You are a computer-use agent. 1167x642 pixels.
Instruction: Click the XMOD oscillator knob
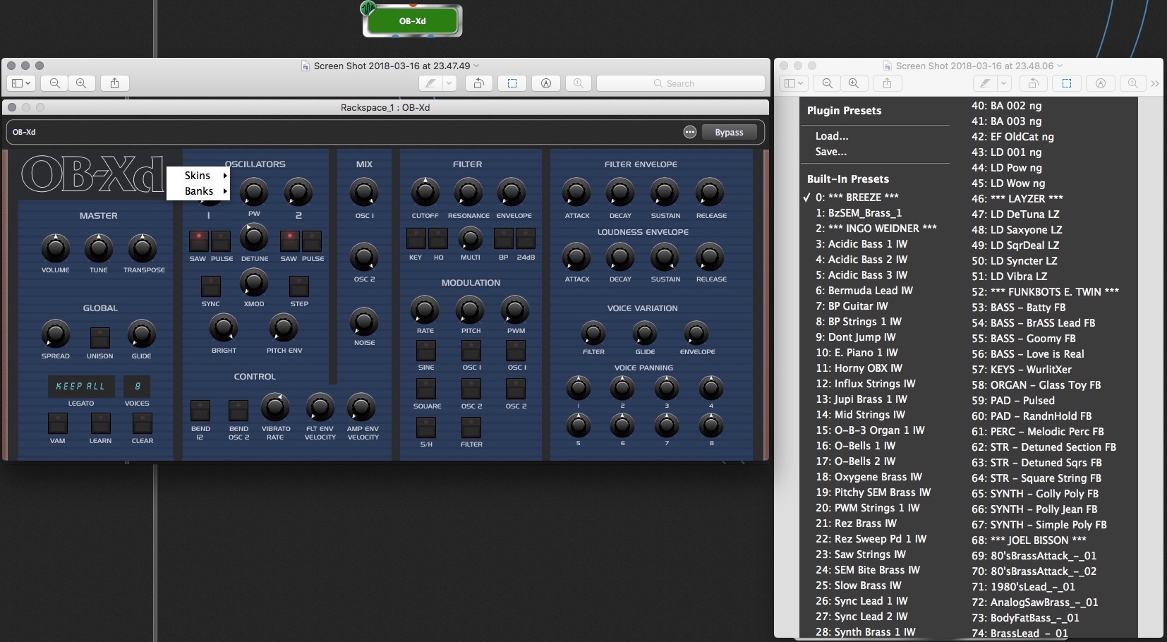(253, 283)
